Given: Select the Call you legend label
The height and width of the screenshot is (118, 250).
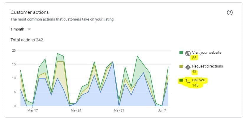Looking at the screenshot, I should pos(198,80).
